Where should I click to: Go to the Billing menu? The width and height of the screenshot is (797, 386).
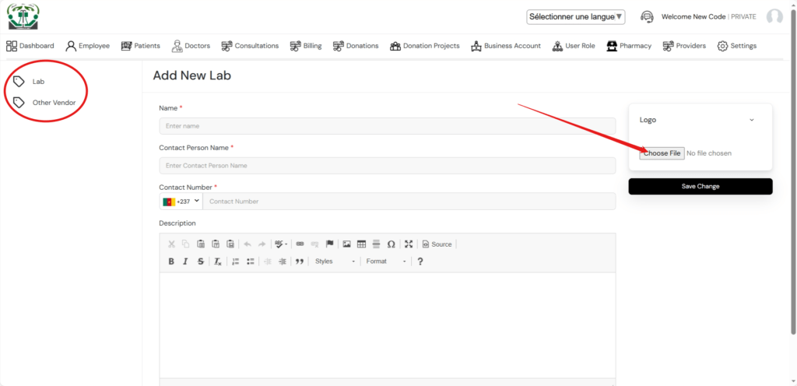click(306, 46)
